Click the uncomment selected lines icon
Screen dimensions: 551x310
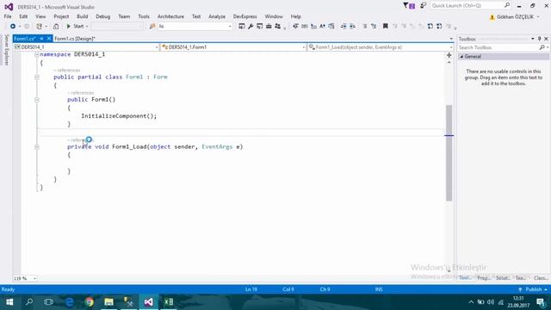coord(374,27)
